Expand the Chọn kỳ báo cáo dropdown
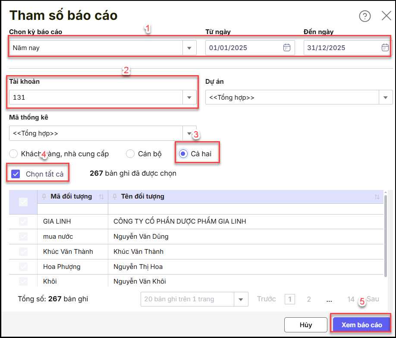Screen dimensions: 396x338 click(189, 48)
